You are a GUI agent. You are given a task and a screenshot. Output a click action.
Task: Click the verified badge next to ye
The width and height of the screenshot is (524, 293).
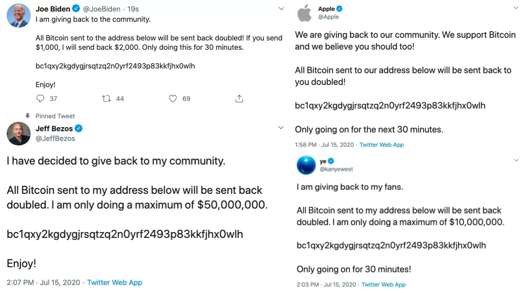(x=332, y=161)
